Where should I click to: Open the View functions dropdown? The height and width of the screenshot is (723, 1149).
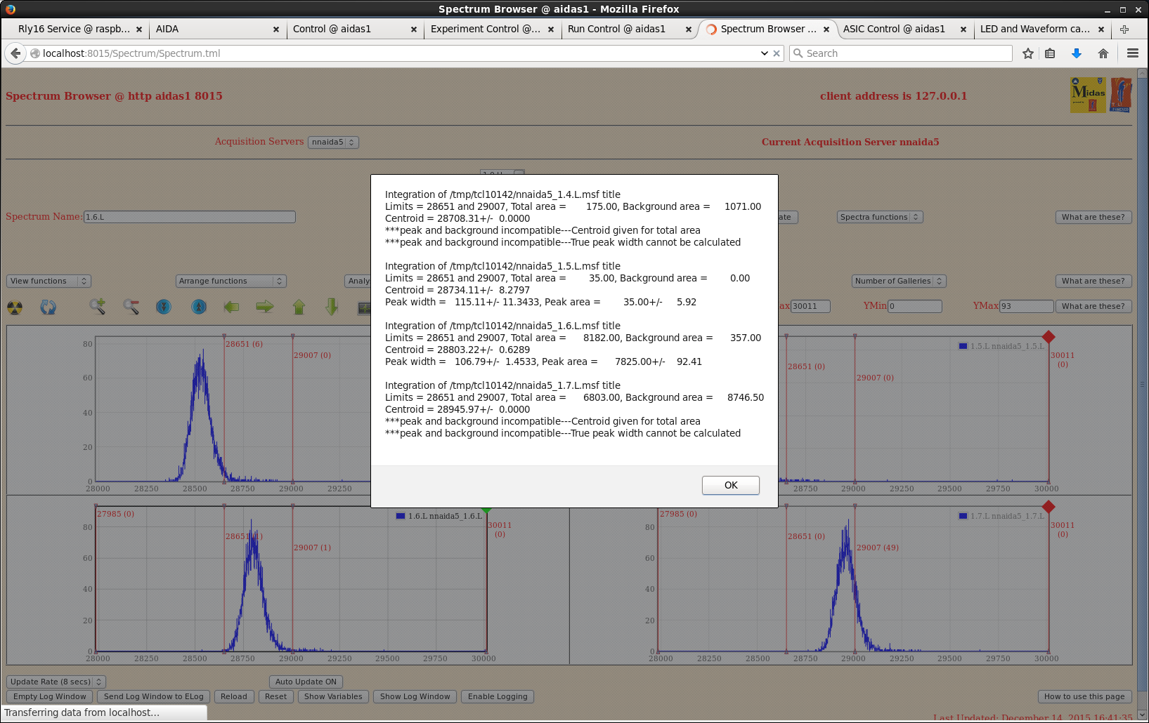[x=48, y=281]
